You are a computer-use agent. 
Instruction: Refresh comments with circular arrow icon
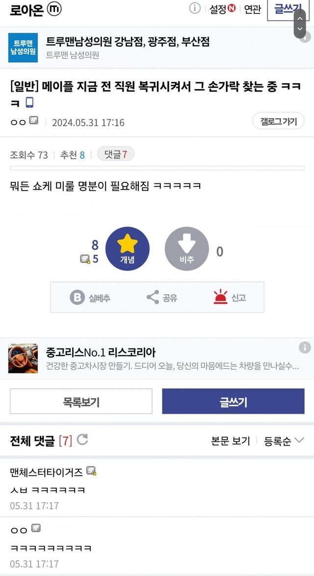coord(82,439)
